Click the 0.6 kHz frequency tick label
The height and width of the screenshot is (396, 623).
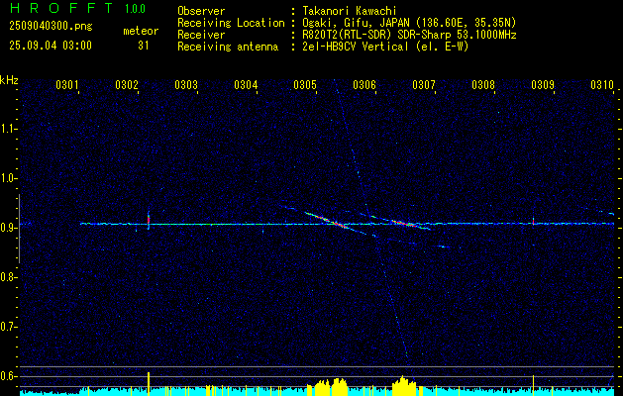tap(7, 376)
